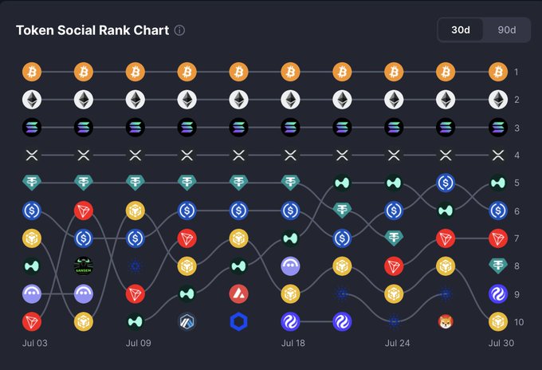
Task: Click the Solana icon in the Jul 18 column
Action: click(290, 128)
